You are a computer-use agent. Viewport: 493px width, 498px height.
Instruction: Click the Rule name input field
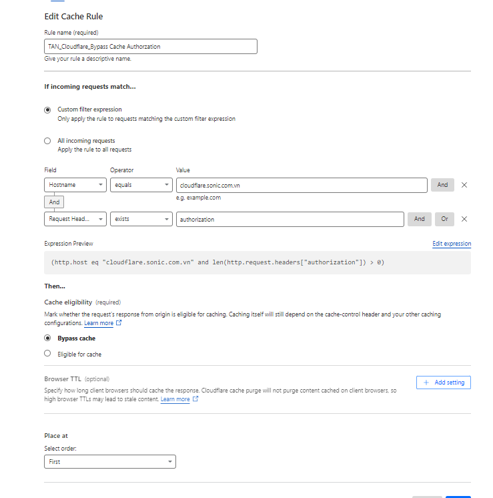pos(150,47)
